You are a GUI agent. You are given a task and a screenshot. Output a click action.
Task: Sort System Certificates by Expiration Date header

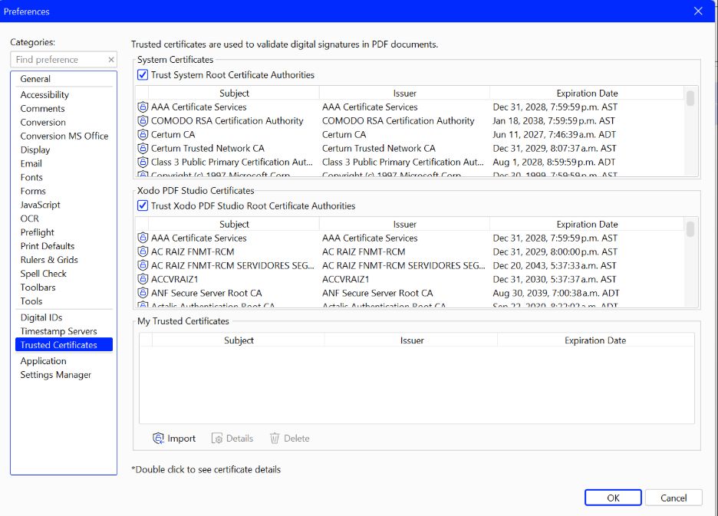[587, 93]
